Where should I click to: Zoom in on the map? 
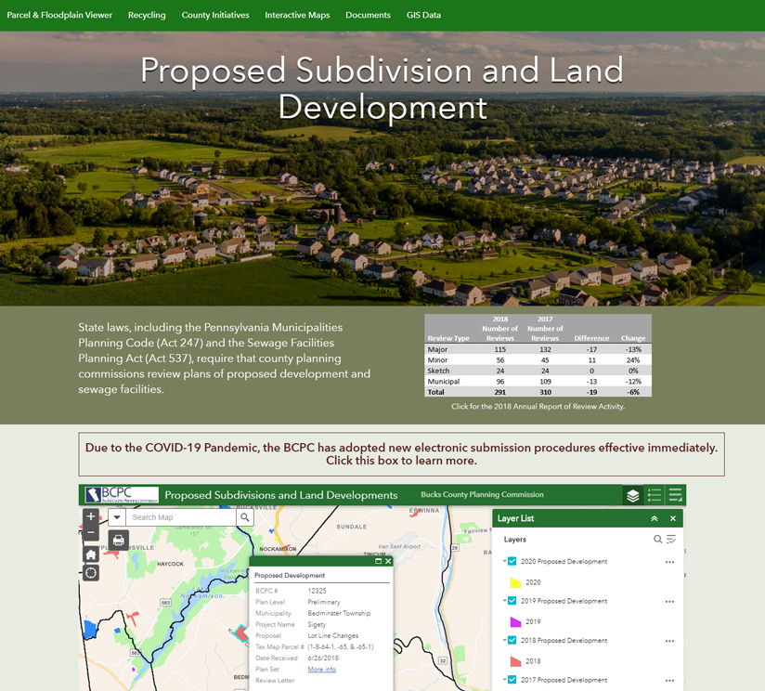(91, 516)
